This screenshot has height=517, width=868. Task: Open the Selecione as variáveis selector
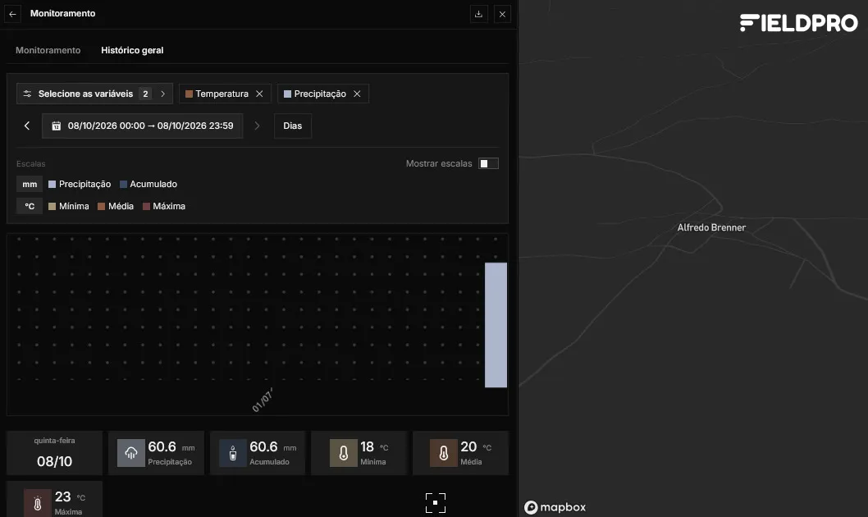point(94,94)
